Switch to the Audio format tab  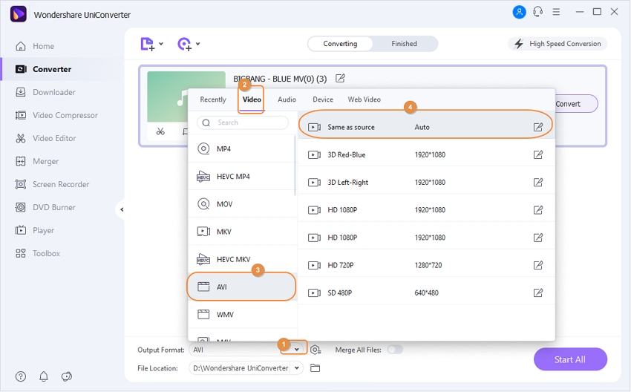tap(287, 99)
